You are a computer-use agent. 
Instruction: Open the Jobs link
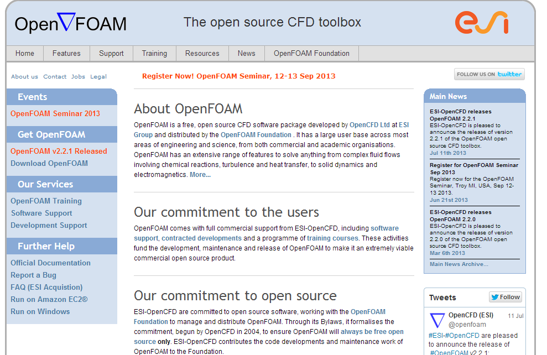(x=78, y=77)
